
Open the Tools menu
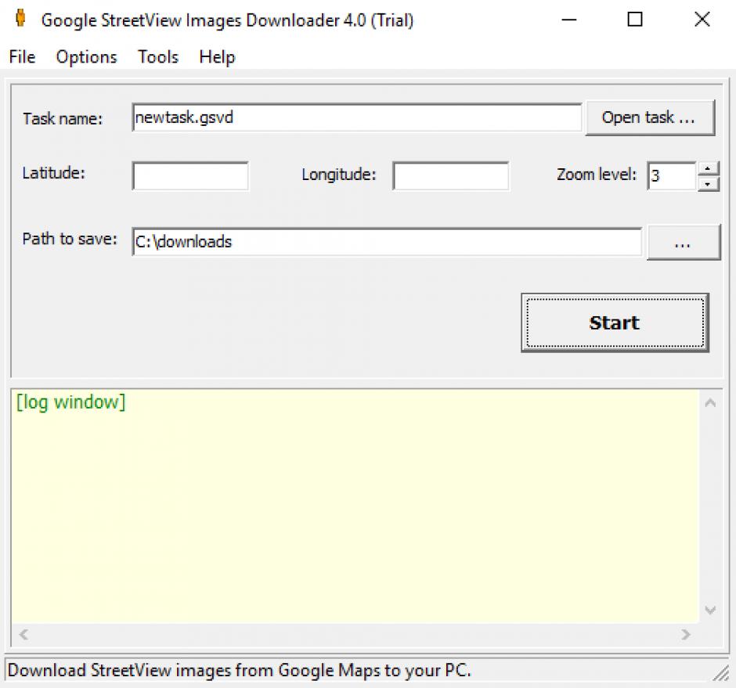[158, 57]
